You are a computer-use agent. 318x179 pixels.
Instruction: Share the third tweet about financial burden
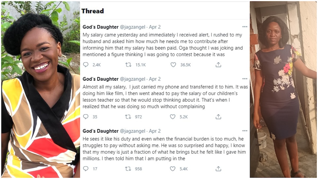click(x=218, y=169)
